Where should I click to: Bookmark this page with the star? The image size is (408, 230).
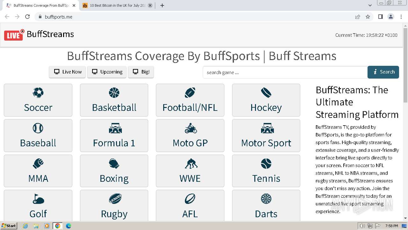(x=368, y=17)
